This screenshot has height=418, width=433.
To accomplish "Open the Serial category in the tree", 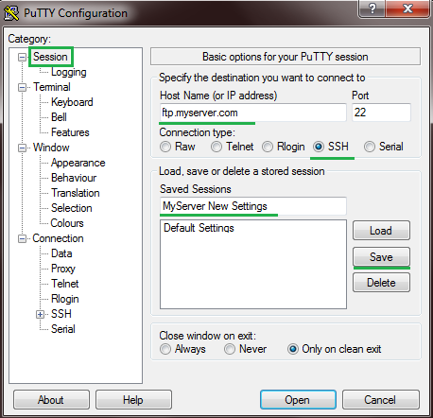I will pyautogui.click(x=63, y=329).
